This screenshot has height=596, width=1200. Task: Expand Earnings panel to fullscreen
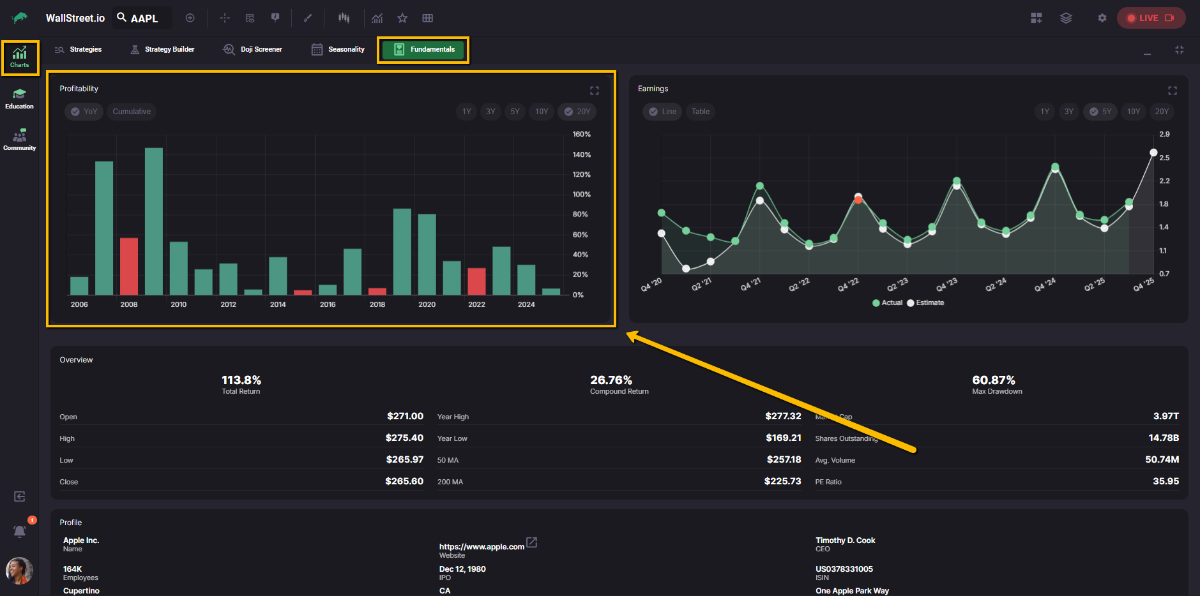[1172, 91]
